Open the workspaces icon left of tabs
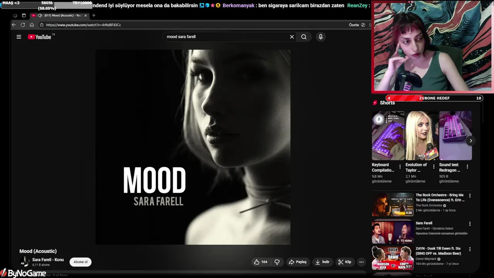 [15, 15]
